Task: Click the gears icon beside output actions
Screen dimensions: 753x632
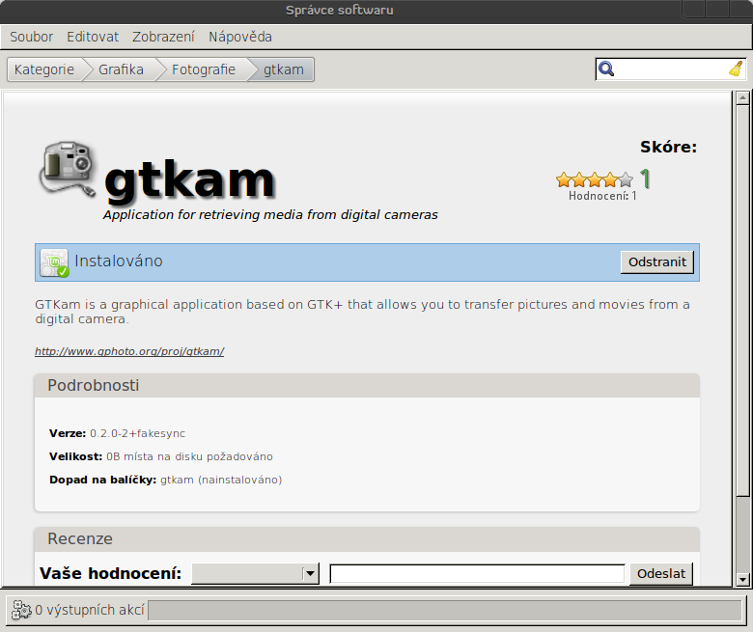Action: pos(21,610)
